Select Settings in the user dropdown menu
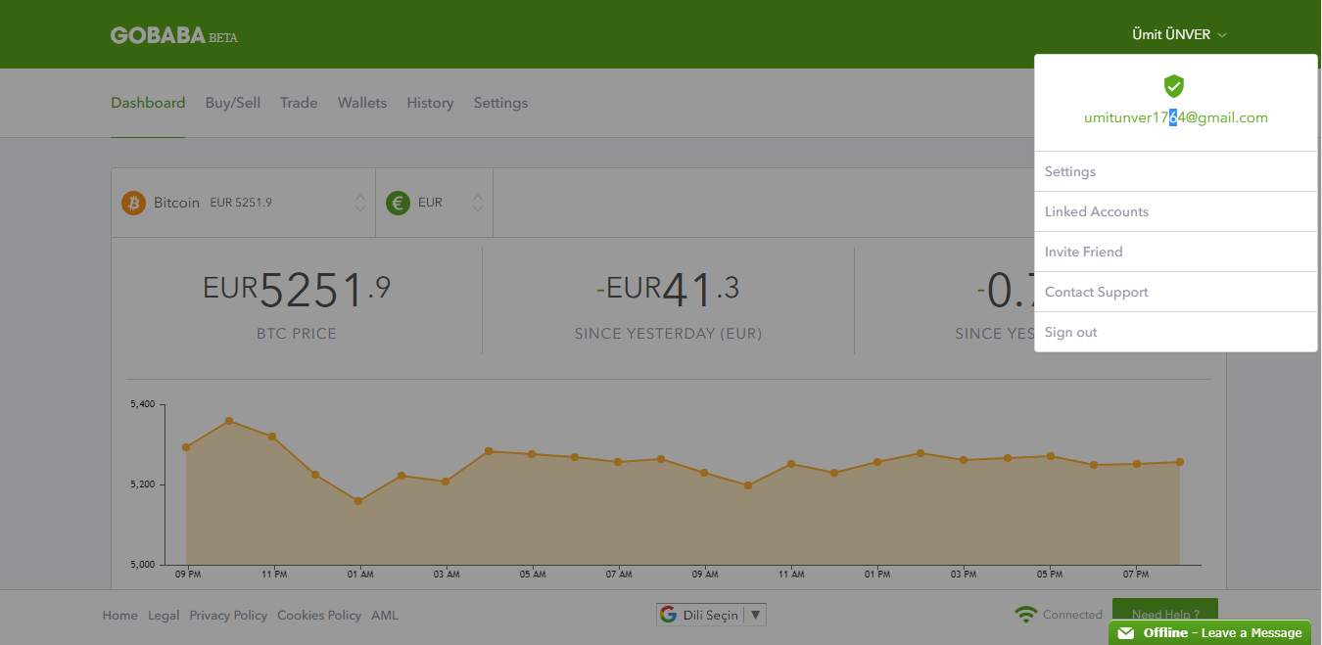This screenshot has height=645, width=1322. [x=1175, y=171]
